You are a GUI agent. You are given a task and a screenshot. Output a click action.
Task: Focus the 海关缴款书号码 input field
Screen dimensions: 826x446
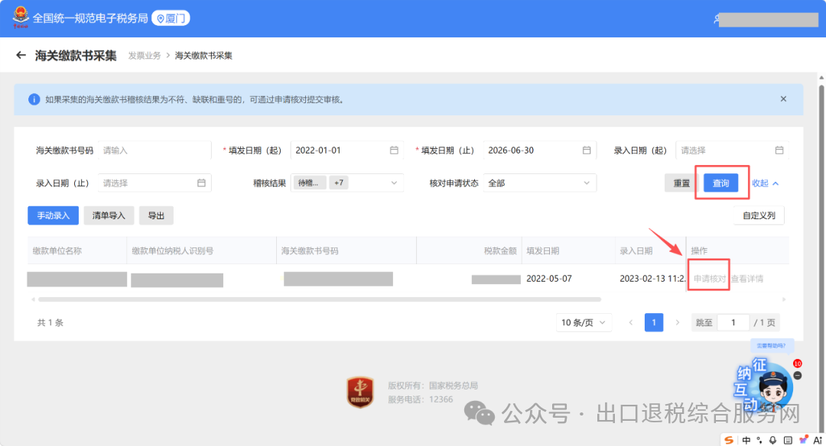click(x=154, y=150)
